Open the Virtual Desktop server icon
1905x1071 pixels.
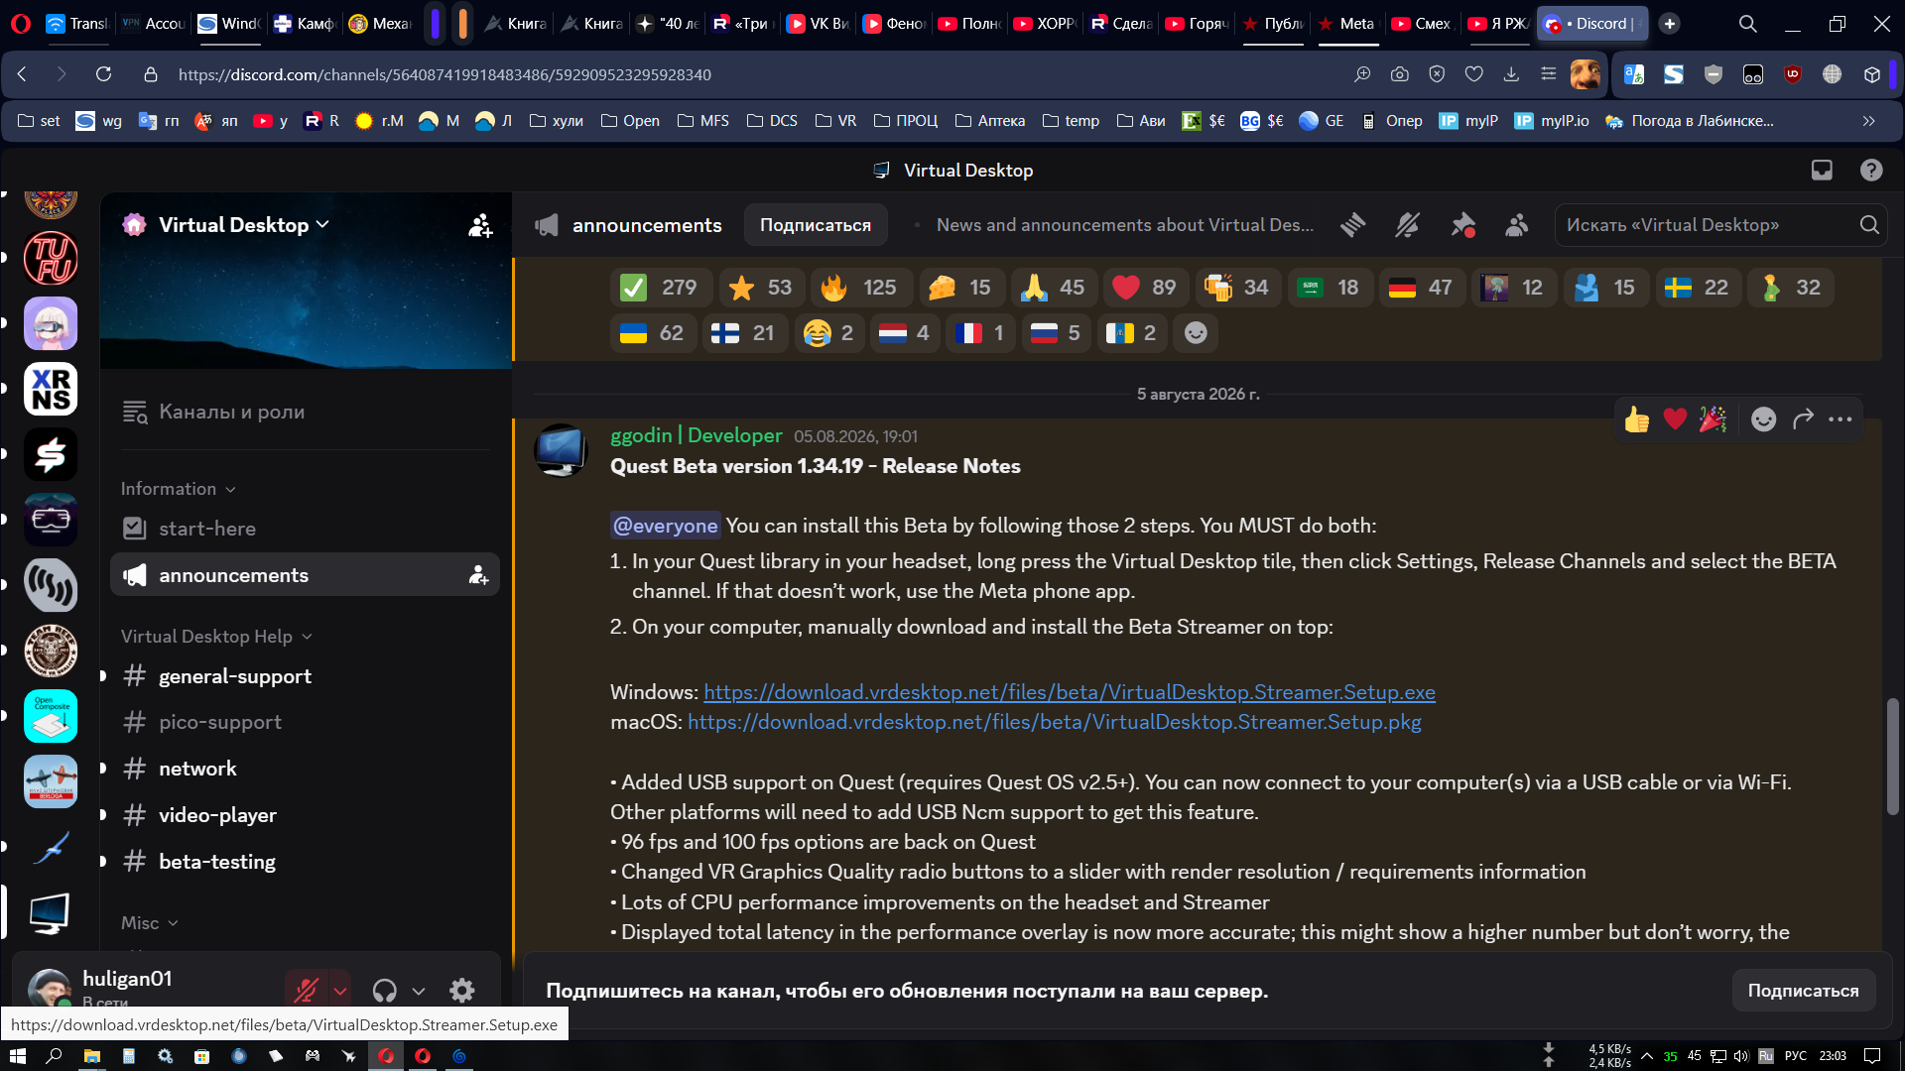click(51, 912)
